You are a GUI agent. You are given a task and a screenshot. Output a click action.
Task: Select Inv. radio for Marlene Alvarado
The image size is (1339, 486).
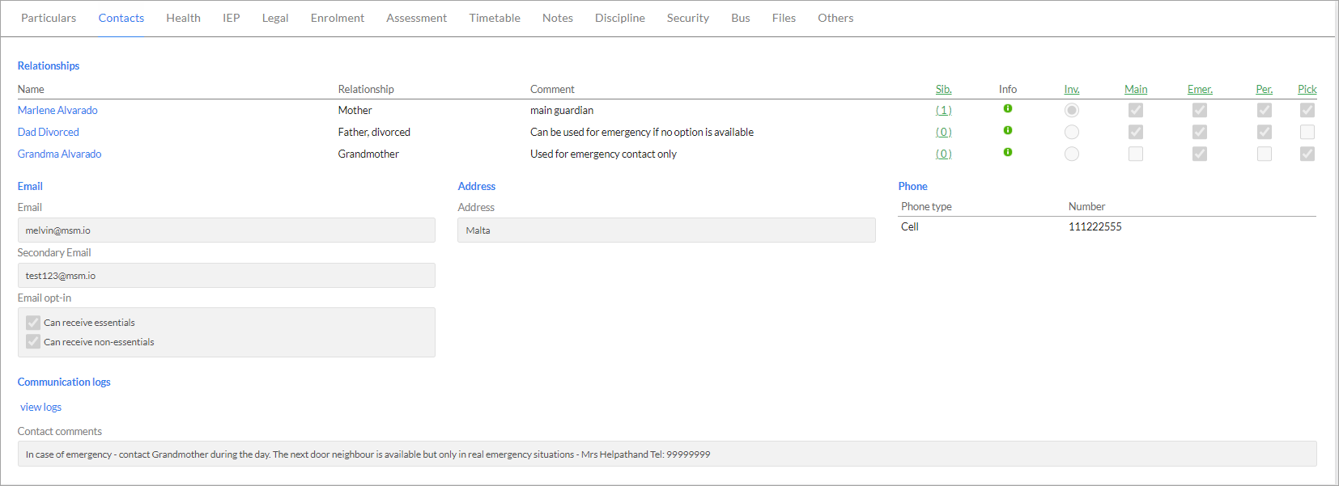(1072, 110)
